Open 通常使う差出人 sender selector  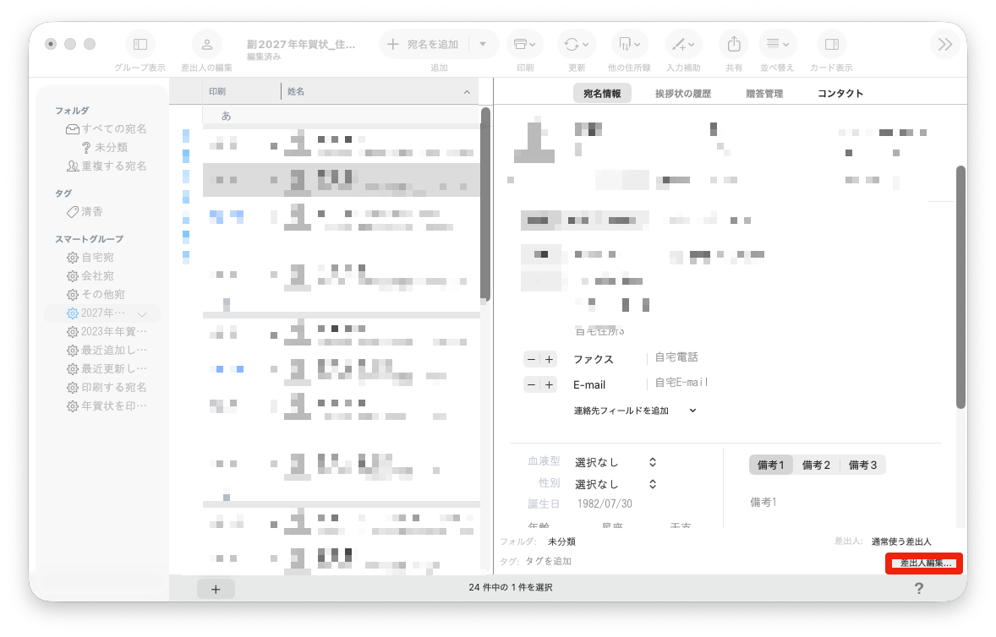[x=900, y=542]
